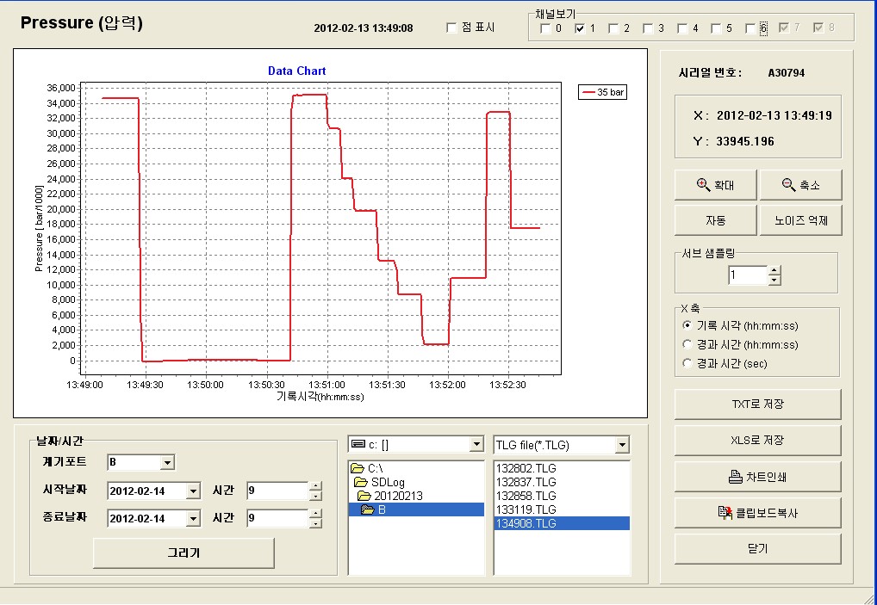This screenshot has height=605, width=877.
Task: Click the 35 bar legend entry
Action: coord(602,92)
